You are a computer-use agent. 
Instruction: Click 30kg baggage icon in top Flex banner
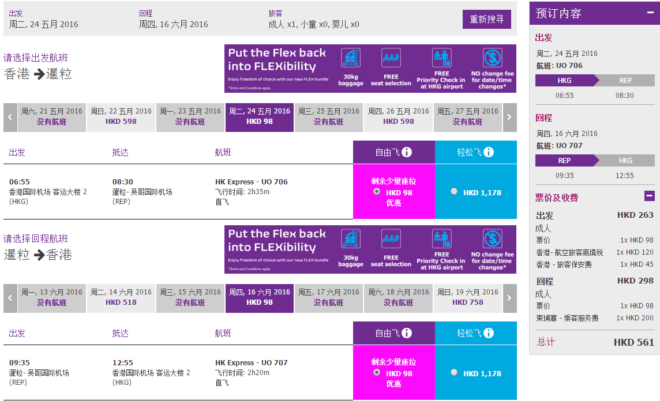(x=351, y=58)
